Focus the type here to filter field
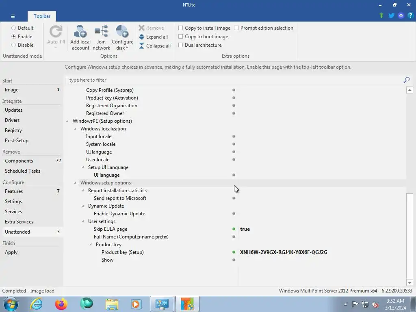Image resolution: width=416 pixels, height=312 pixels. tap(234, 80)
